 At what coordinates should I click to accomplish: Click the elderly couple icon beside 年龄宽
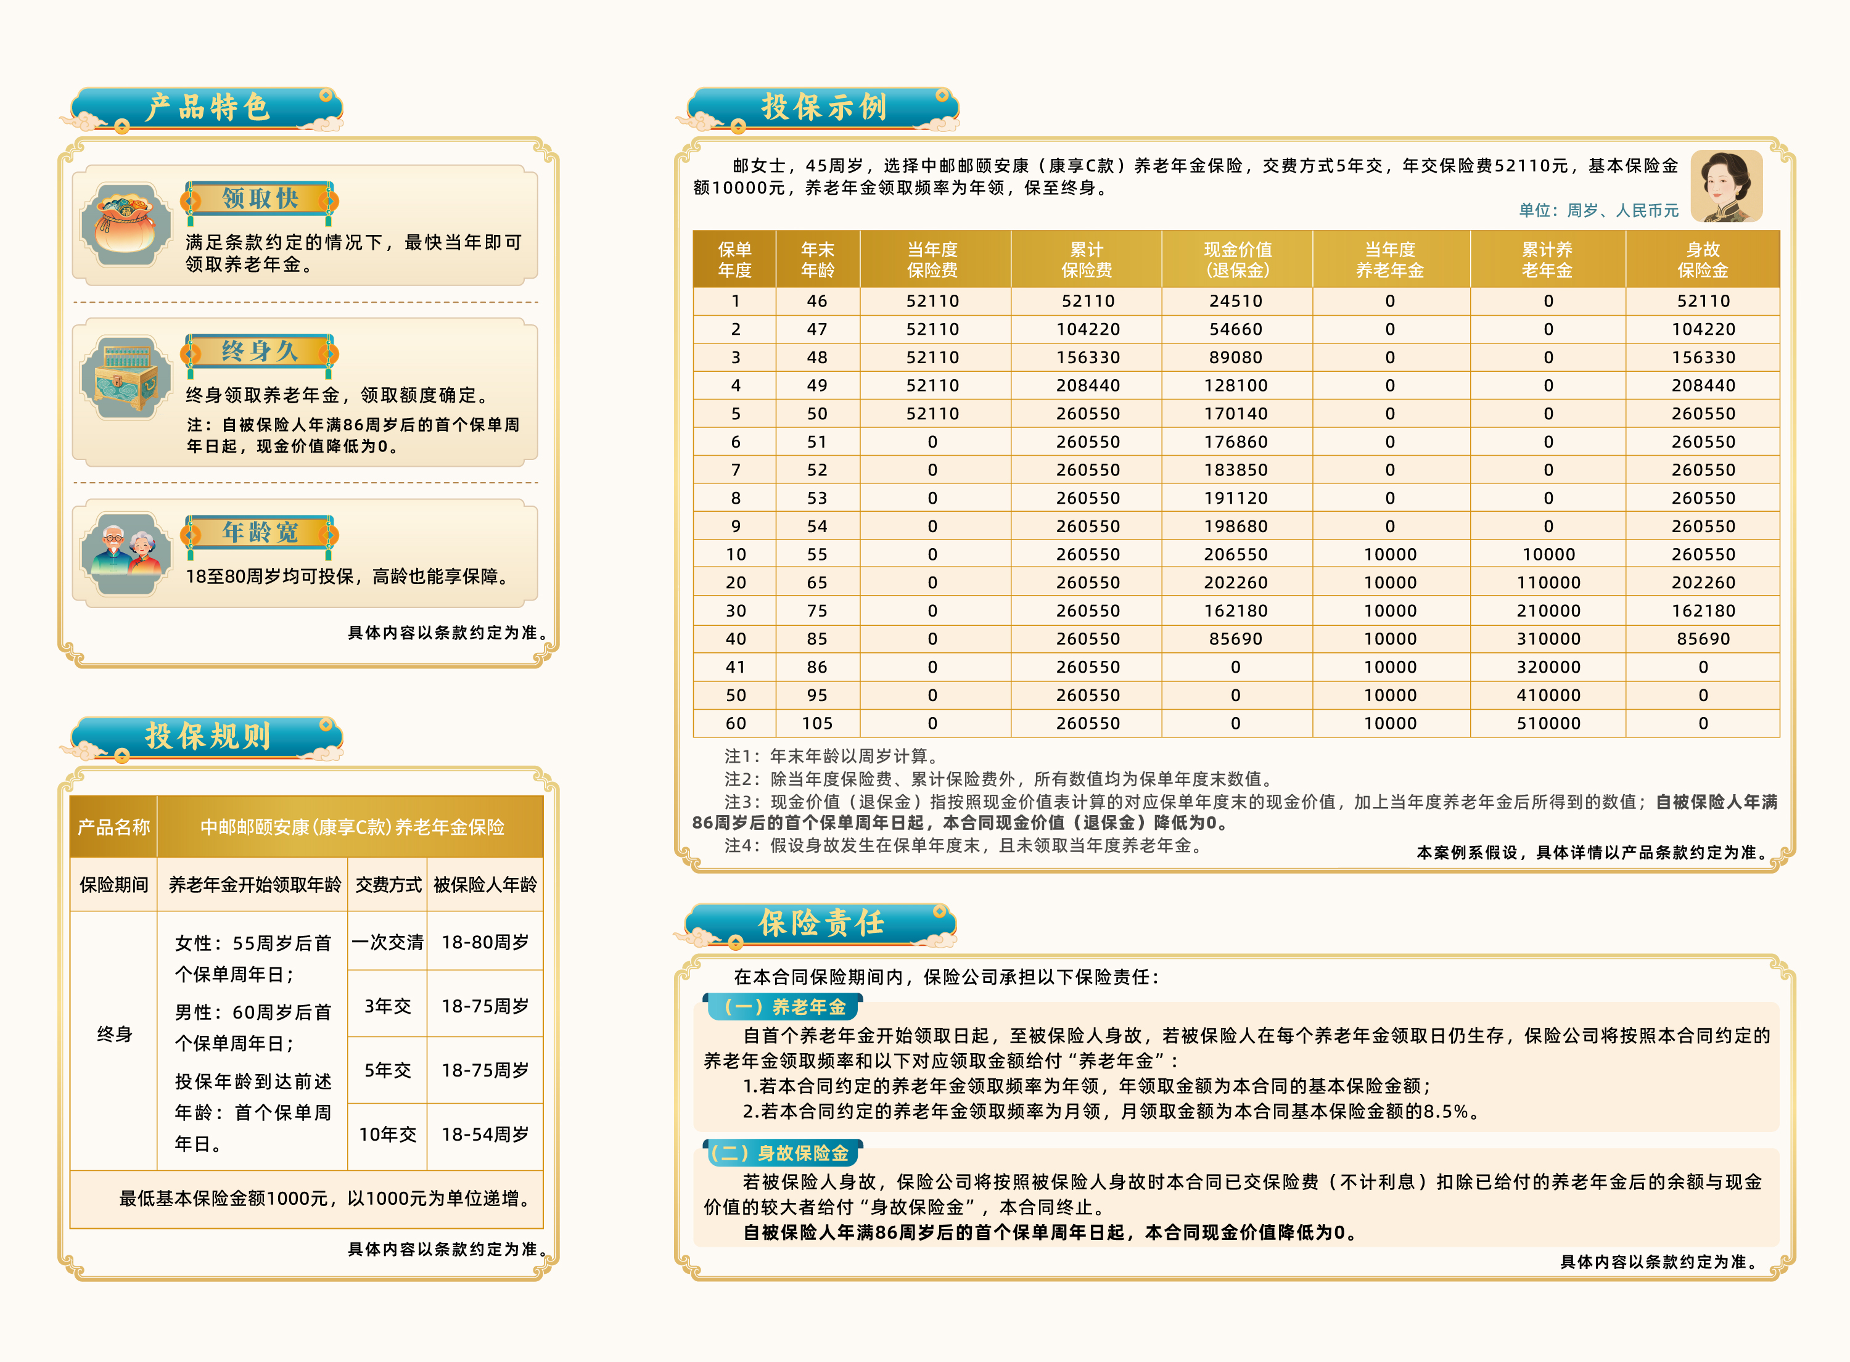click(126, 553)
